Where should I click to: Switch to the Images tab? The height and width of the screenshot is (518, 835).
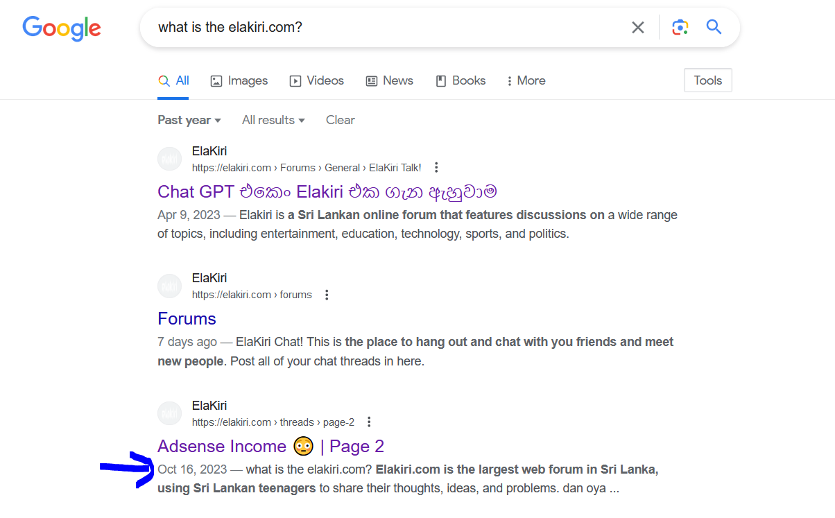pos(239,80)
